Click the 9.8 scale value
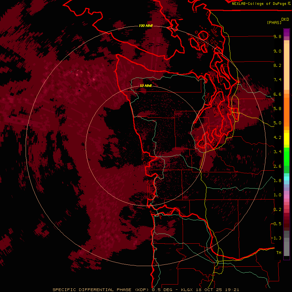292x292 pixels. [x=277, y=36]
